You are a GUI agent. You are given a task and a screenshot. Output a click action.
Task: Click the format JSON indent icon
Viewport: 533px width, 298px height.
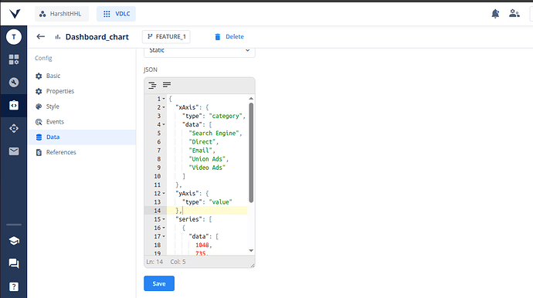(152, 85)
